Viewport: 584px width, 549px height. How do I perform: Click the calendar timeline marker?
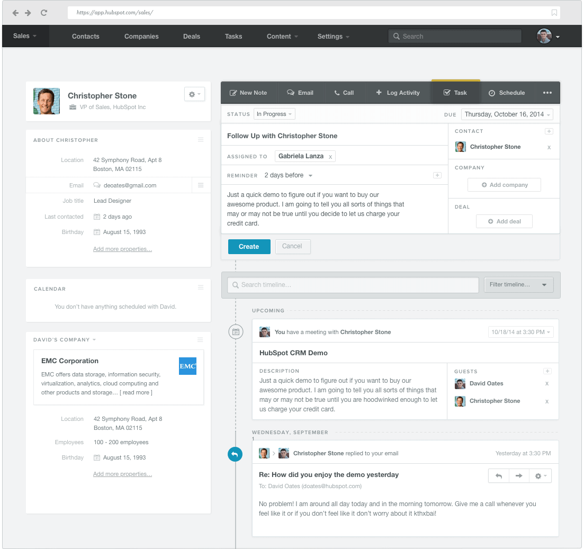(x=236, y=332)
